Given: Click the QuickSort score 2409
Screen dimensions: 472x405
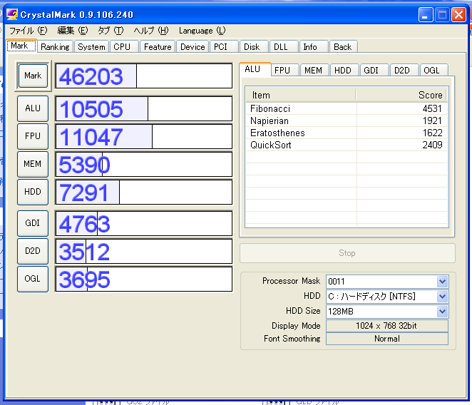Looking at the screenshot, I should tap(432, 145).
